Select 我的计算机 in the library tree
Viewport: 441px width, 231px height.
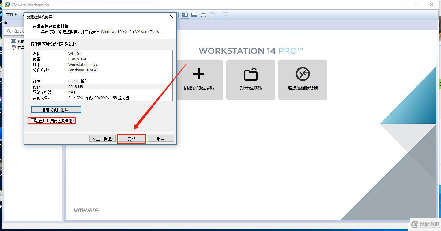pos(18,41)
